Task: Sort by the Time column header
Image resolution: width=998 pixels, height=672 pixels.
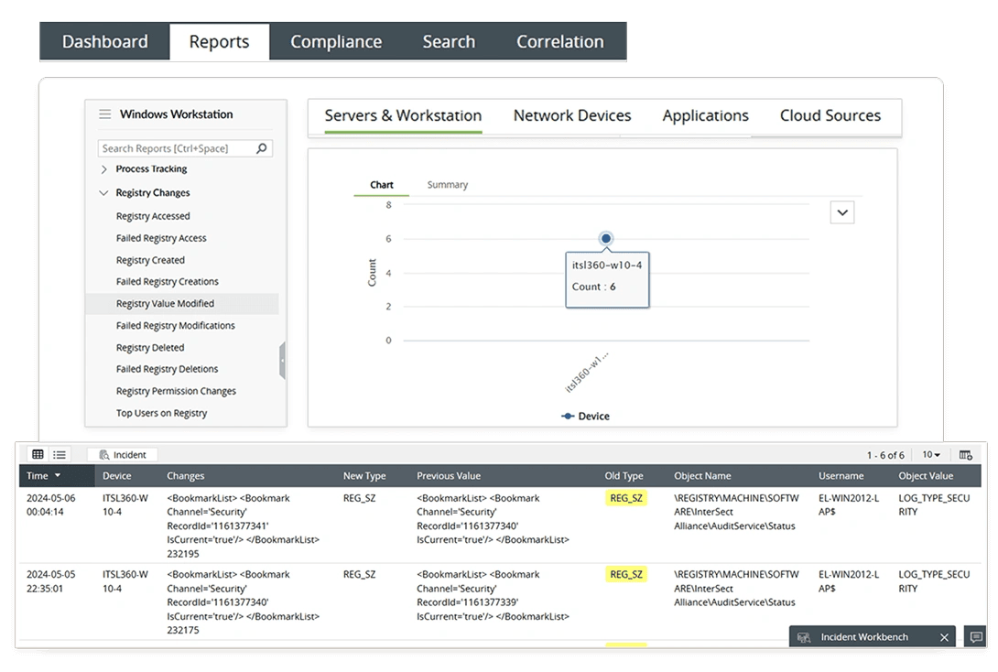Action: tap(43, 476)
